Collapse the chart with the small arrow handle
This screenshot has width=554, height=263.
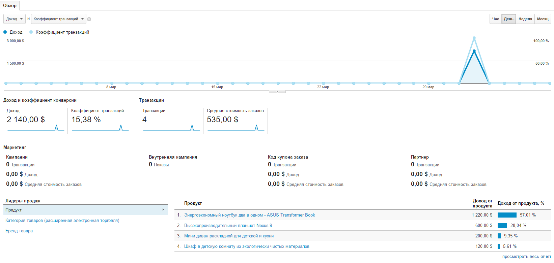277,92
